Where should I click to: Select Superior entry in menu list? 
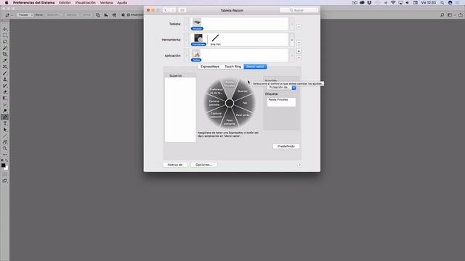click(176, 75)
